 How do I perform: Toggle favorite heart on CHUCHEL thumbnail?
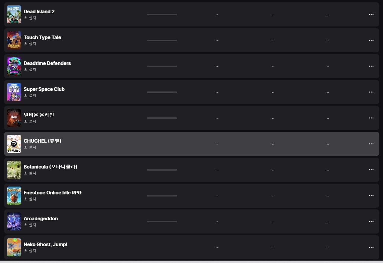[14, 144]
